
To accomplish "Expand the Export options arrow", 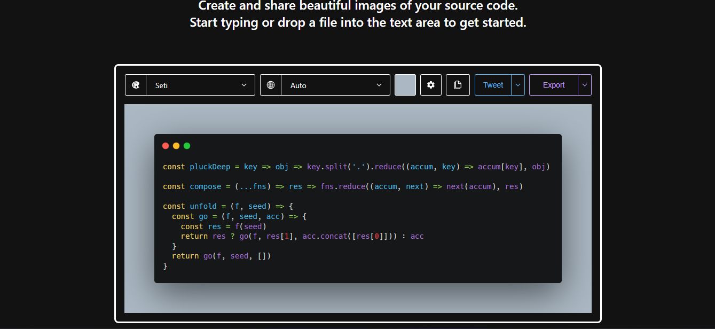I will tap(585, 85).
